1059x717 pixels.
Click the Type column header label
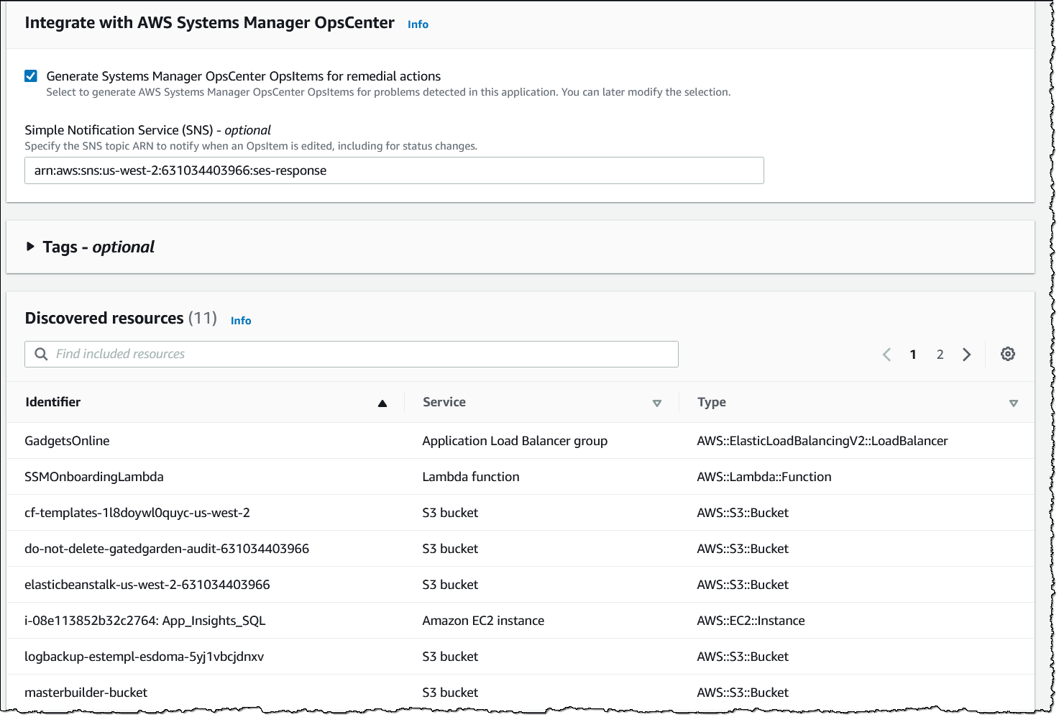pyautogui.click(x=712, y=403)
